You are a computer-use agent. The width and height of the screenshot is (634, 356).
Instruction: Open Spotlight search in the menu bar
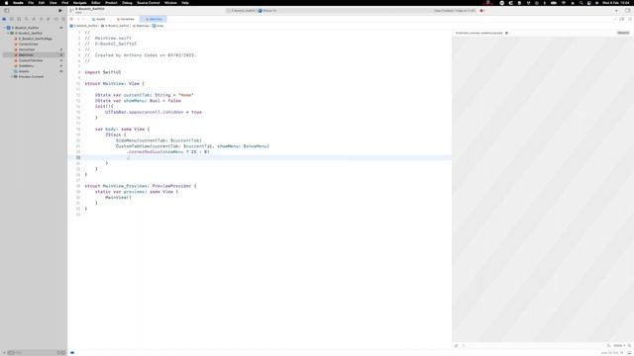pos(581,3)
